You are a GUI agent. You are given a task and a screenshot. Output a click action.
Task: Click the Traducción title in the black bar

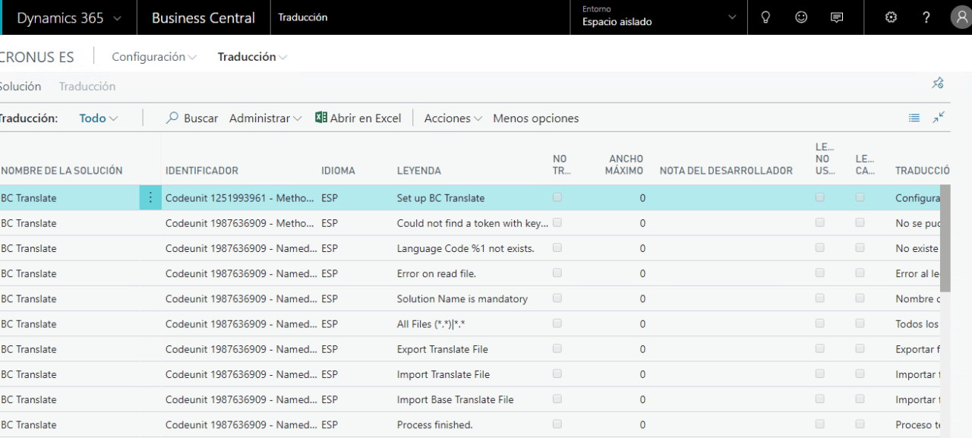[303, 17]
